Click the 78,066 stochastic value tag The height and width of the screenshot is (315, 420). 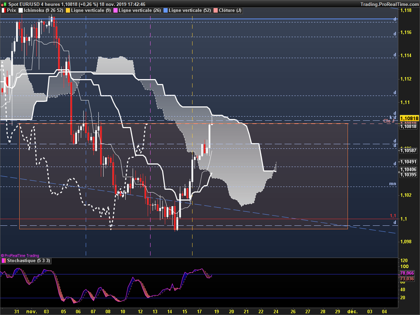click(407, 273)
